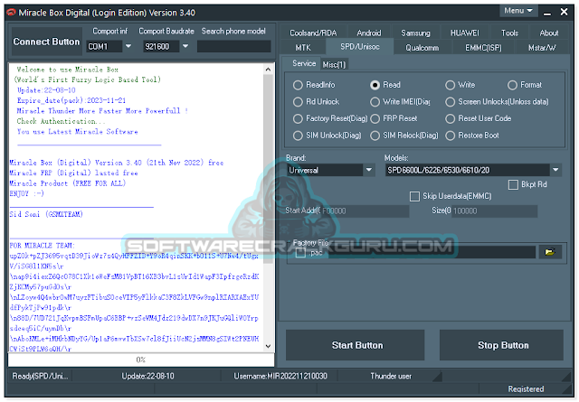Click the Start Button
The image size is (579, 402).
(x=357, y=345)
